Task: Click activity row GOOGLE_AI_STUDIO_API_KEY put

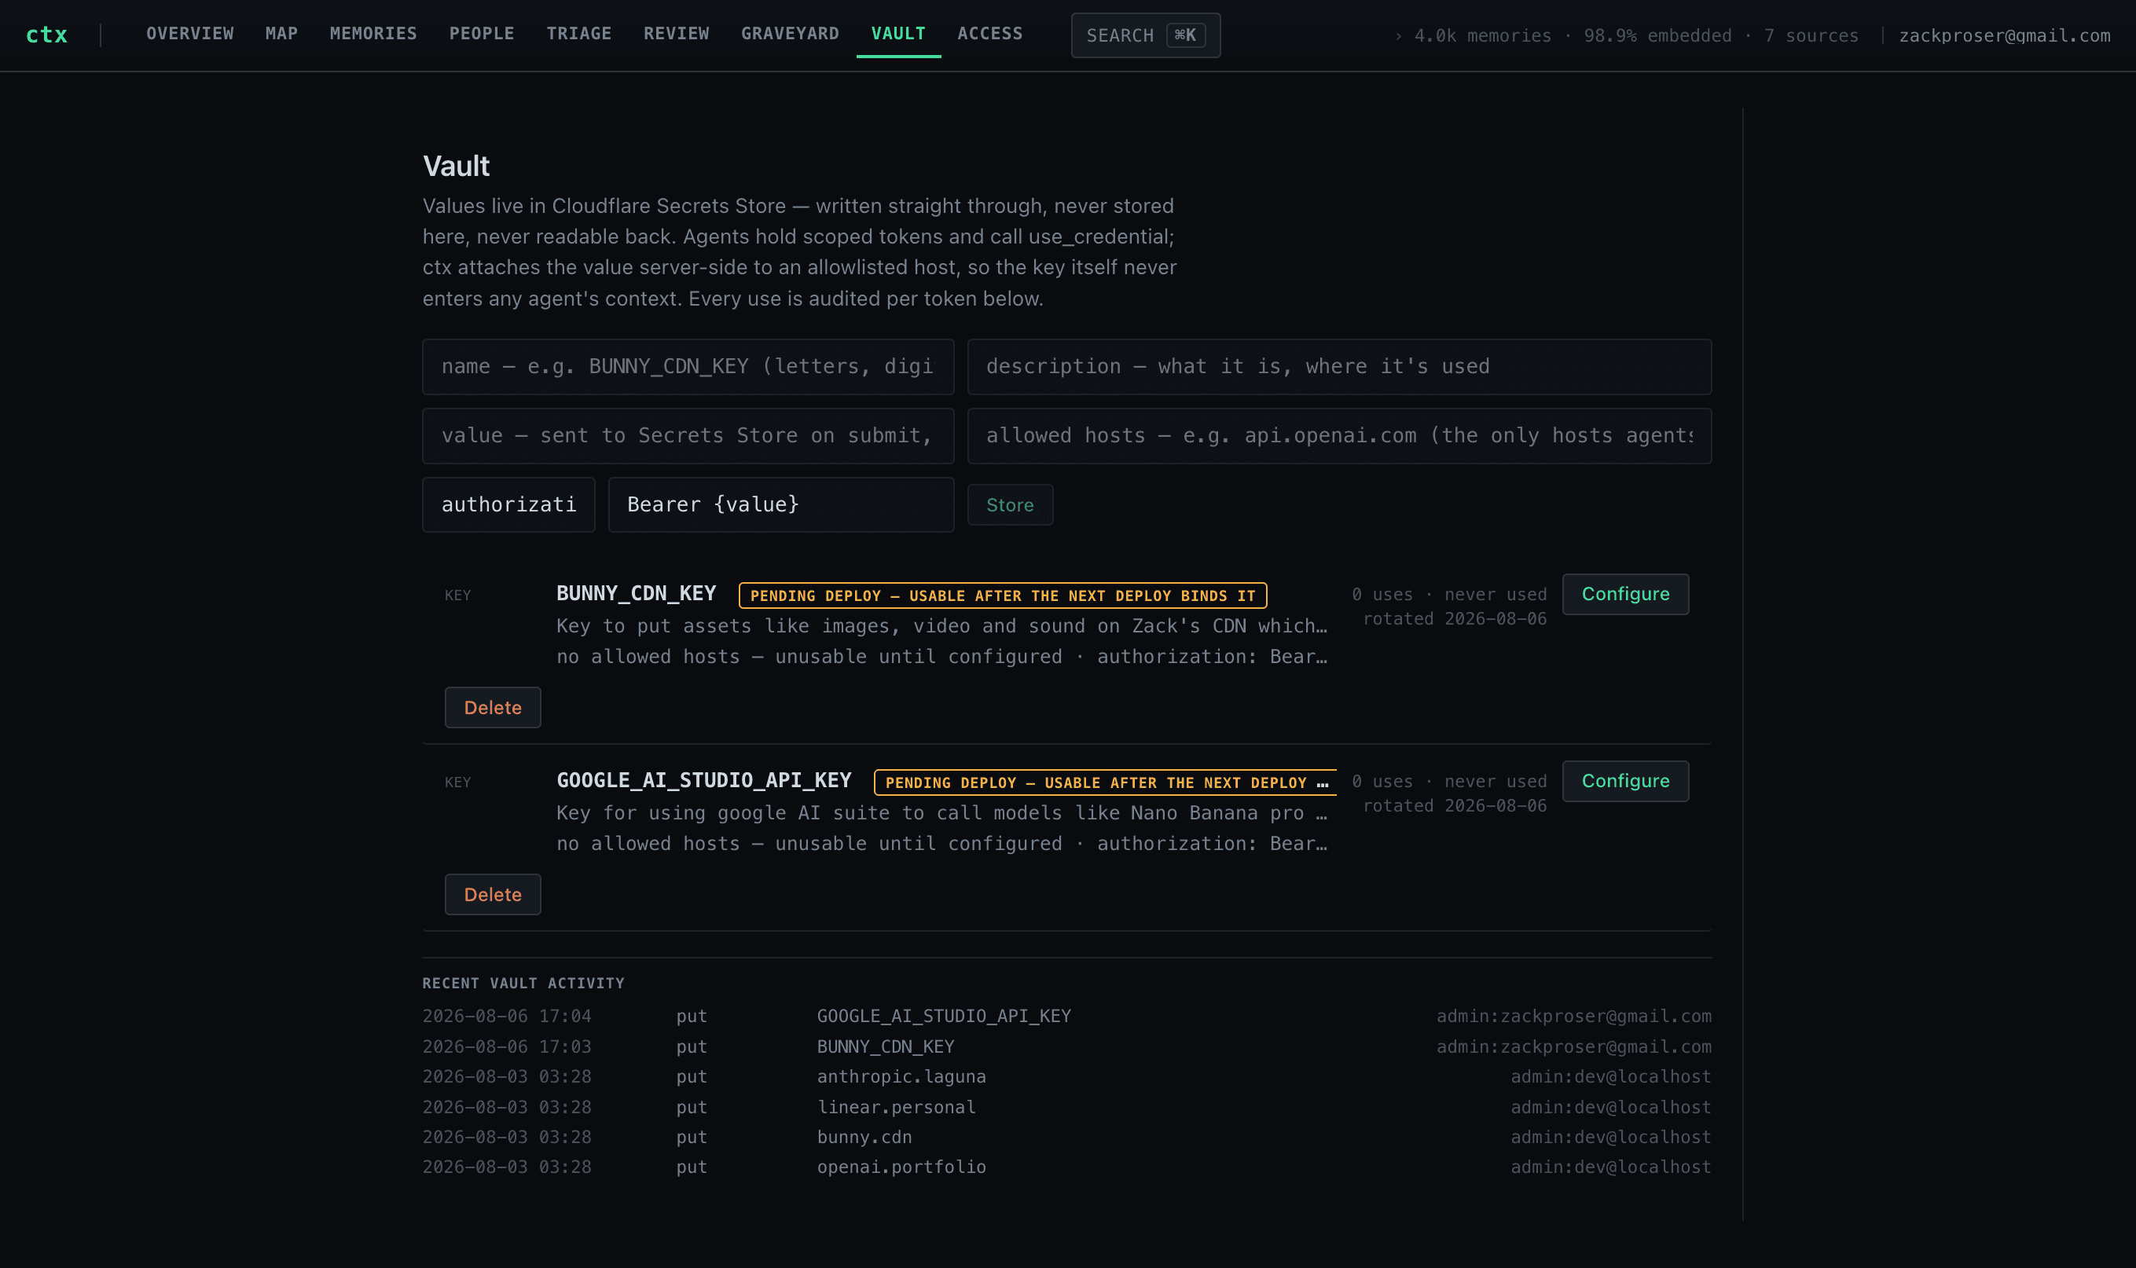Action: click(1066, 1016)
